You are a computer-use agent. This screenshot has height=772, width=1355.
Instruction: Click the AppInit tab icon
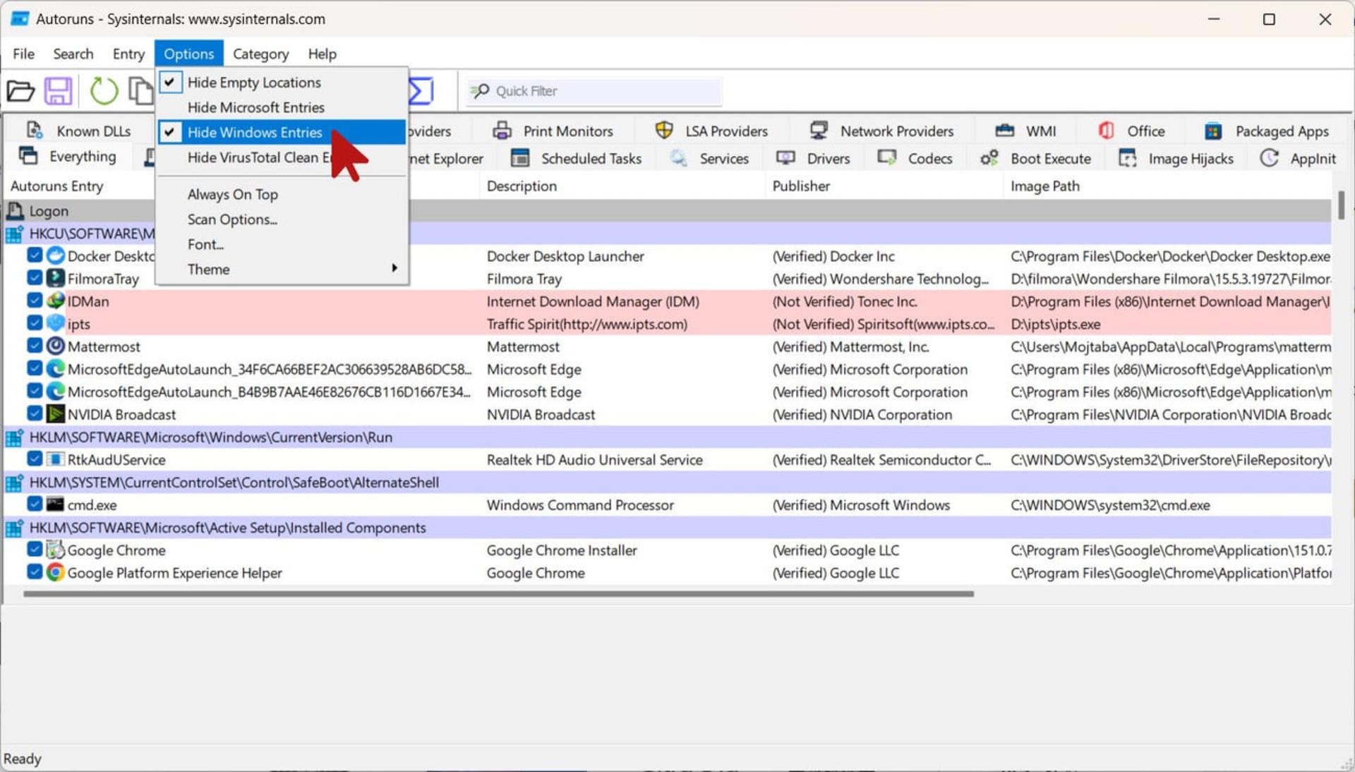pos(1270,158)
